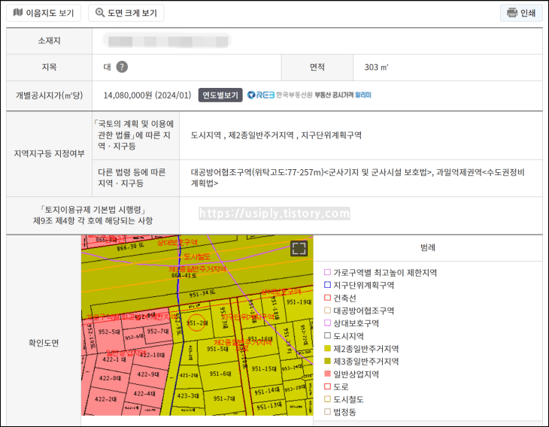Screen dimensions: 549x427
Task: Open the 이음지도 보기 map view button
Action: 44,13
